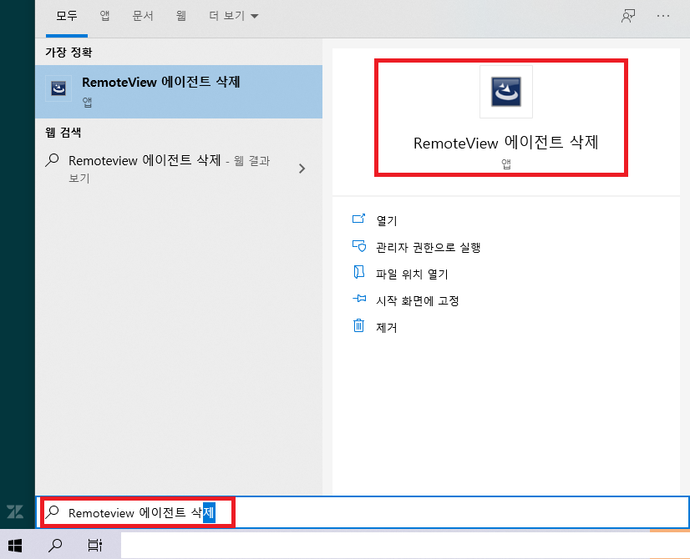Click the 열기 open icon
This screenshot has width=690, height=559.
(358, 219)
